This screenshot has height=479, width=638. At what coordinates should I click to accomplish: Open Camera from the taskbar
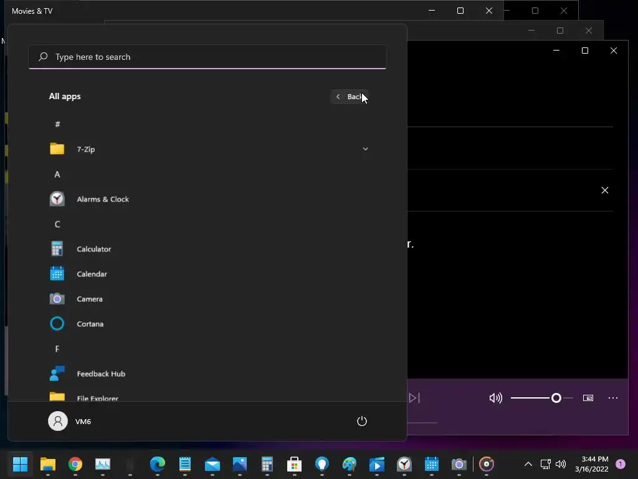459,464
